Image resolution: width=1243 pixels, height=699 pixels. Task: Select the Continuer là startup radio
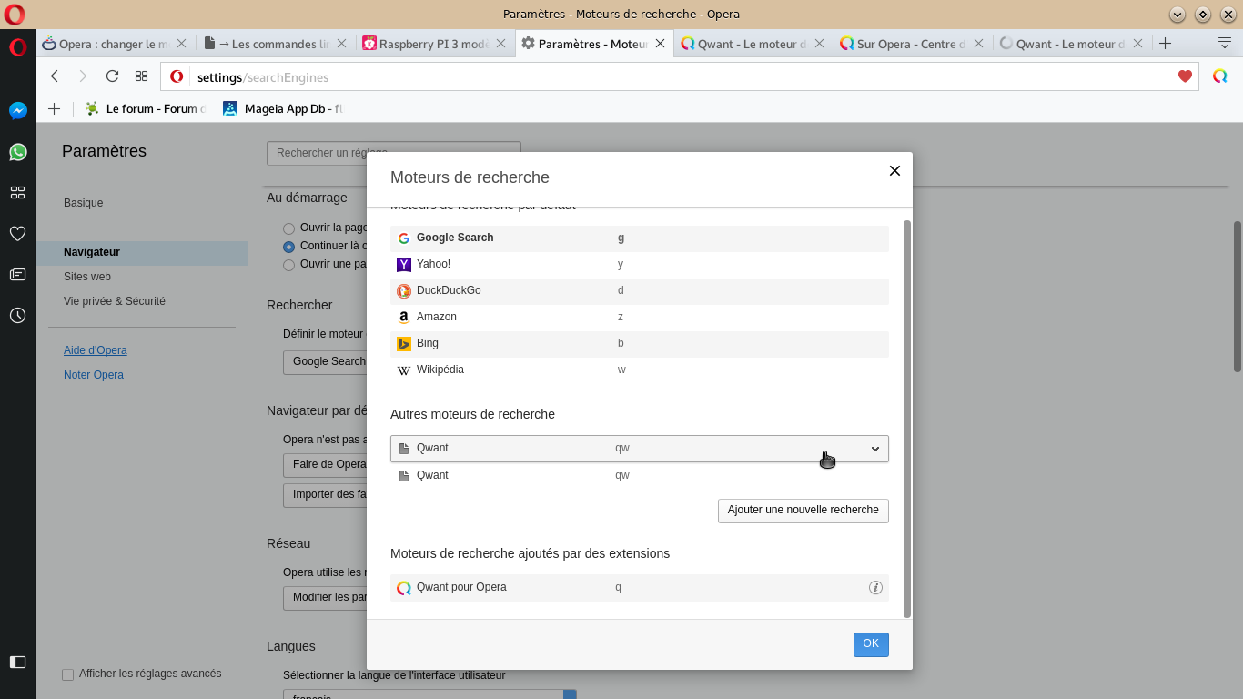288,247
